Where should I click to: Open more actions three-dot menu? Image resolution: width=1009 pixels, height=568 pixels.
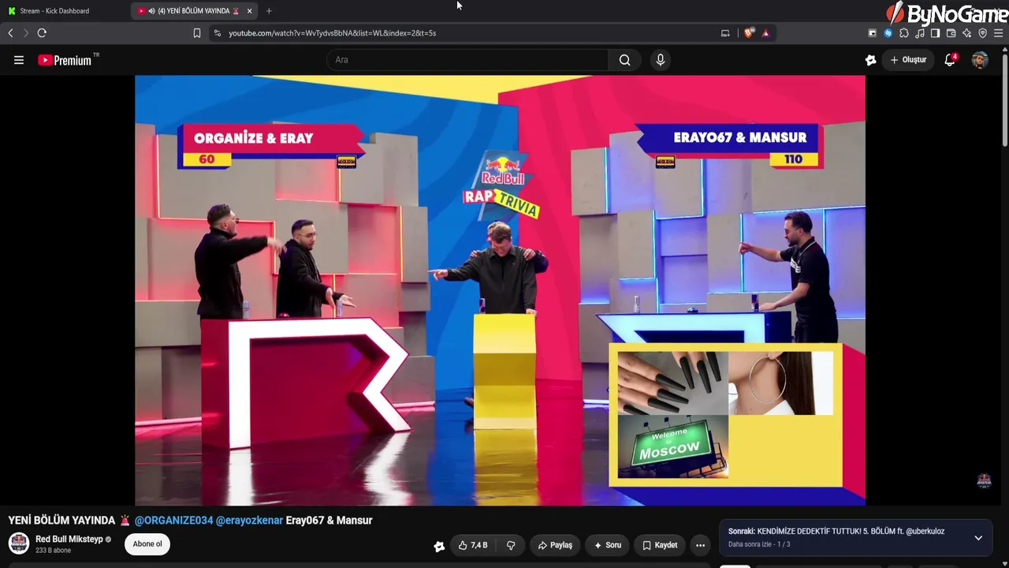(x=700, y=545)
